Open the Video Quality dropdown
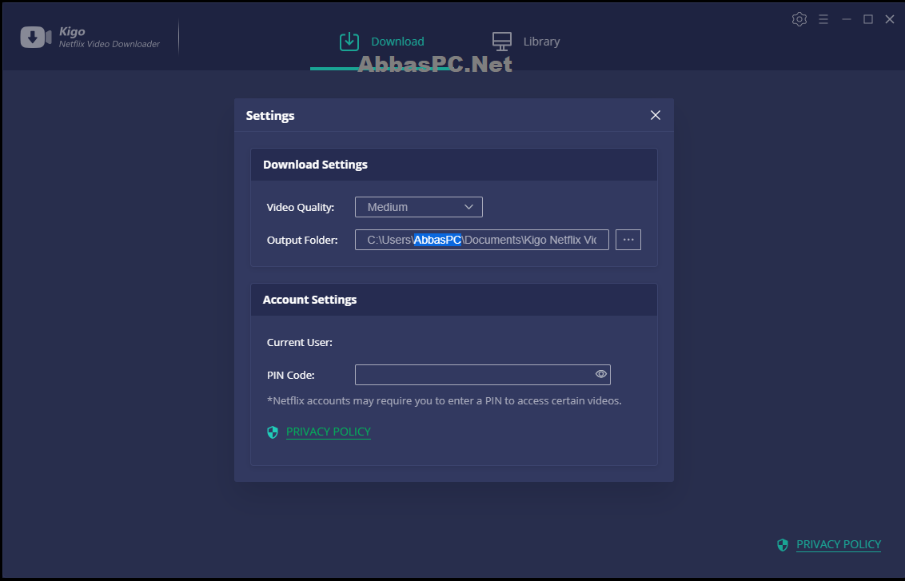Image resolution: width=905 pixels, height=581 pixels. (418, 207)
